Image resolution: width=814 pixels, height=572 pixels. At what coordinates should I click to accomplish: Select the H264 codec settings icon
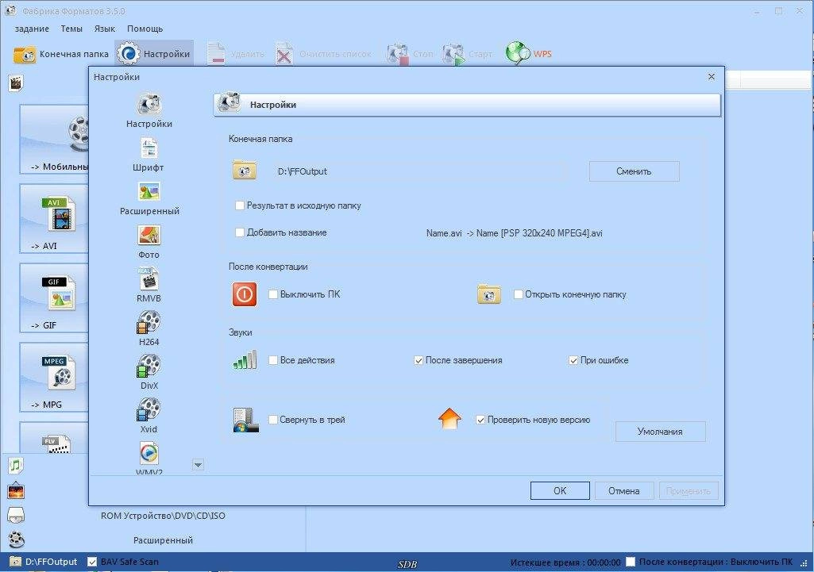[149, 322]
